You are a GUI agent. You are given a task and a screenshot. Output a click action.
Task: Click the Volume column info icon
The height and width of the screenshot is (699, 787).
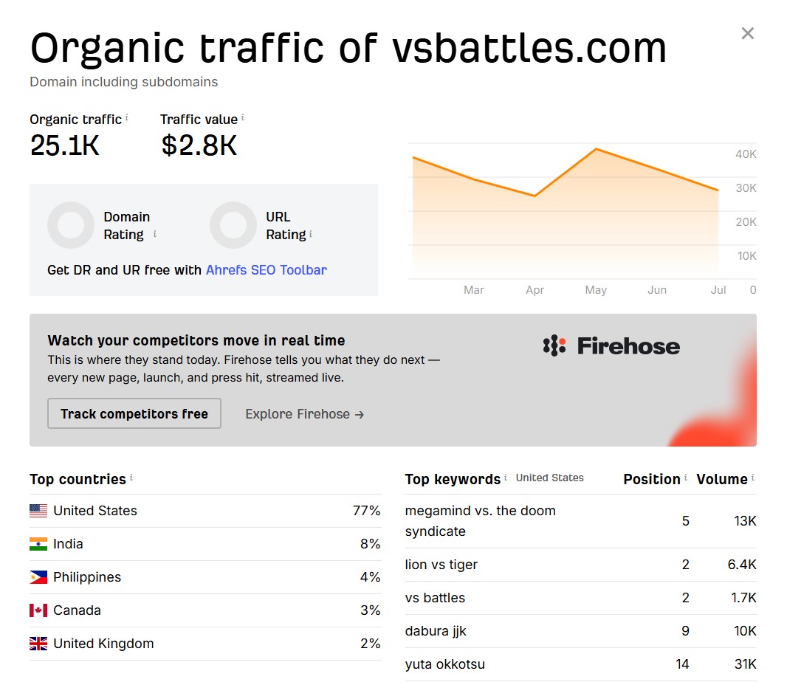point(753,478)
